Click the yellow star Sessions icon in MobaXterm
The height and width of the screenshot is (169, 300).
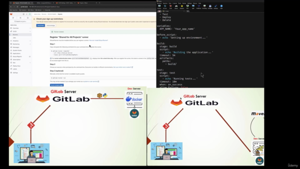tap(182, 7)
